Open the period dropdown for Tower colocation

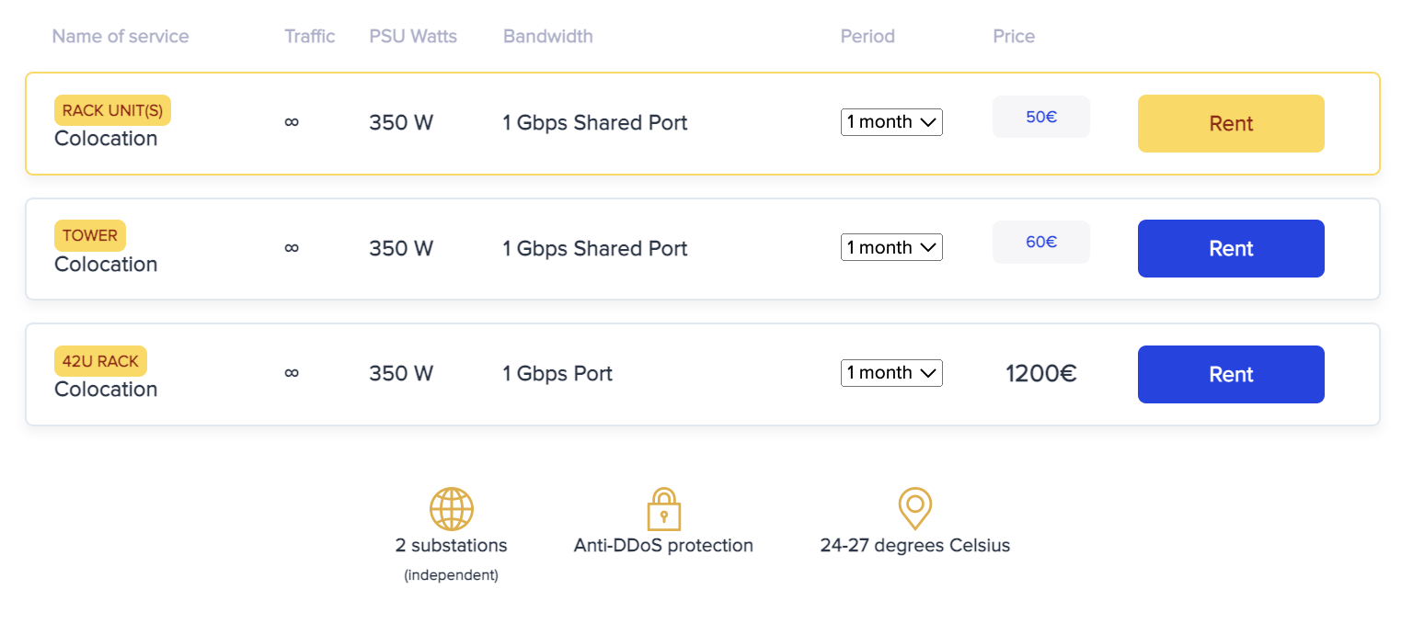click(891, 247)
